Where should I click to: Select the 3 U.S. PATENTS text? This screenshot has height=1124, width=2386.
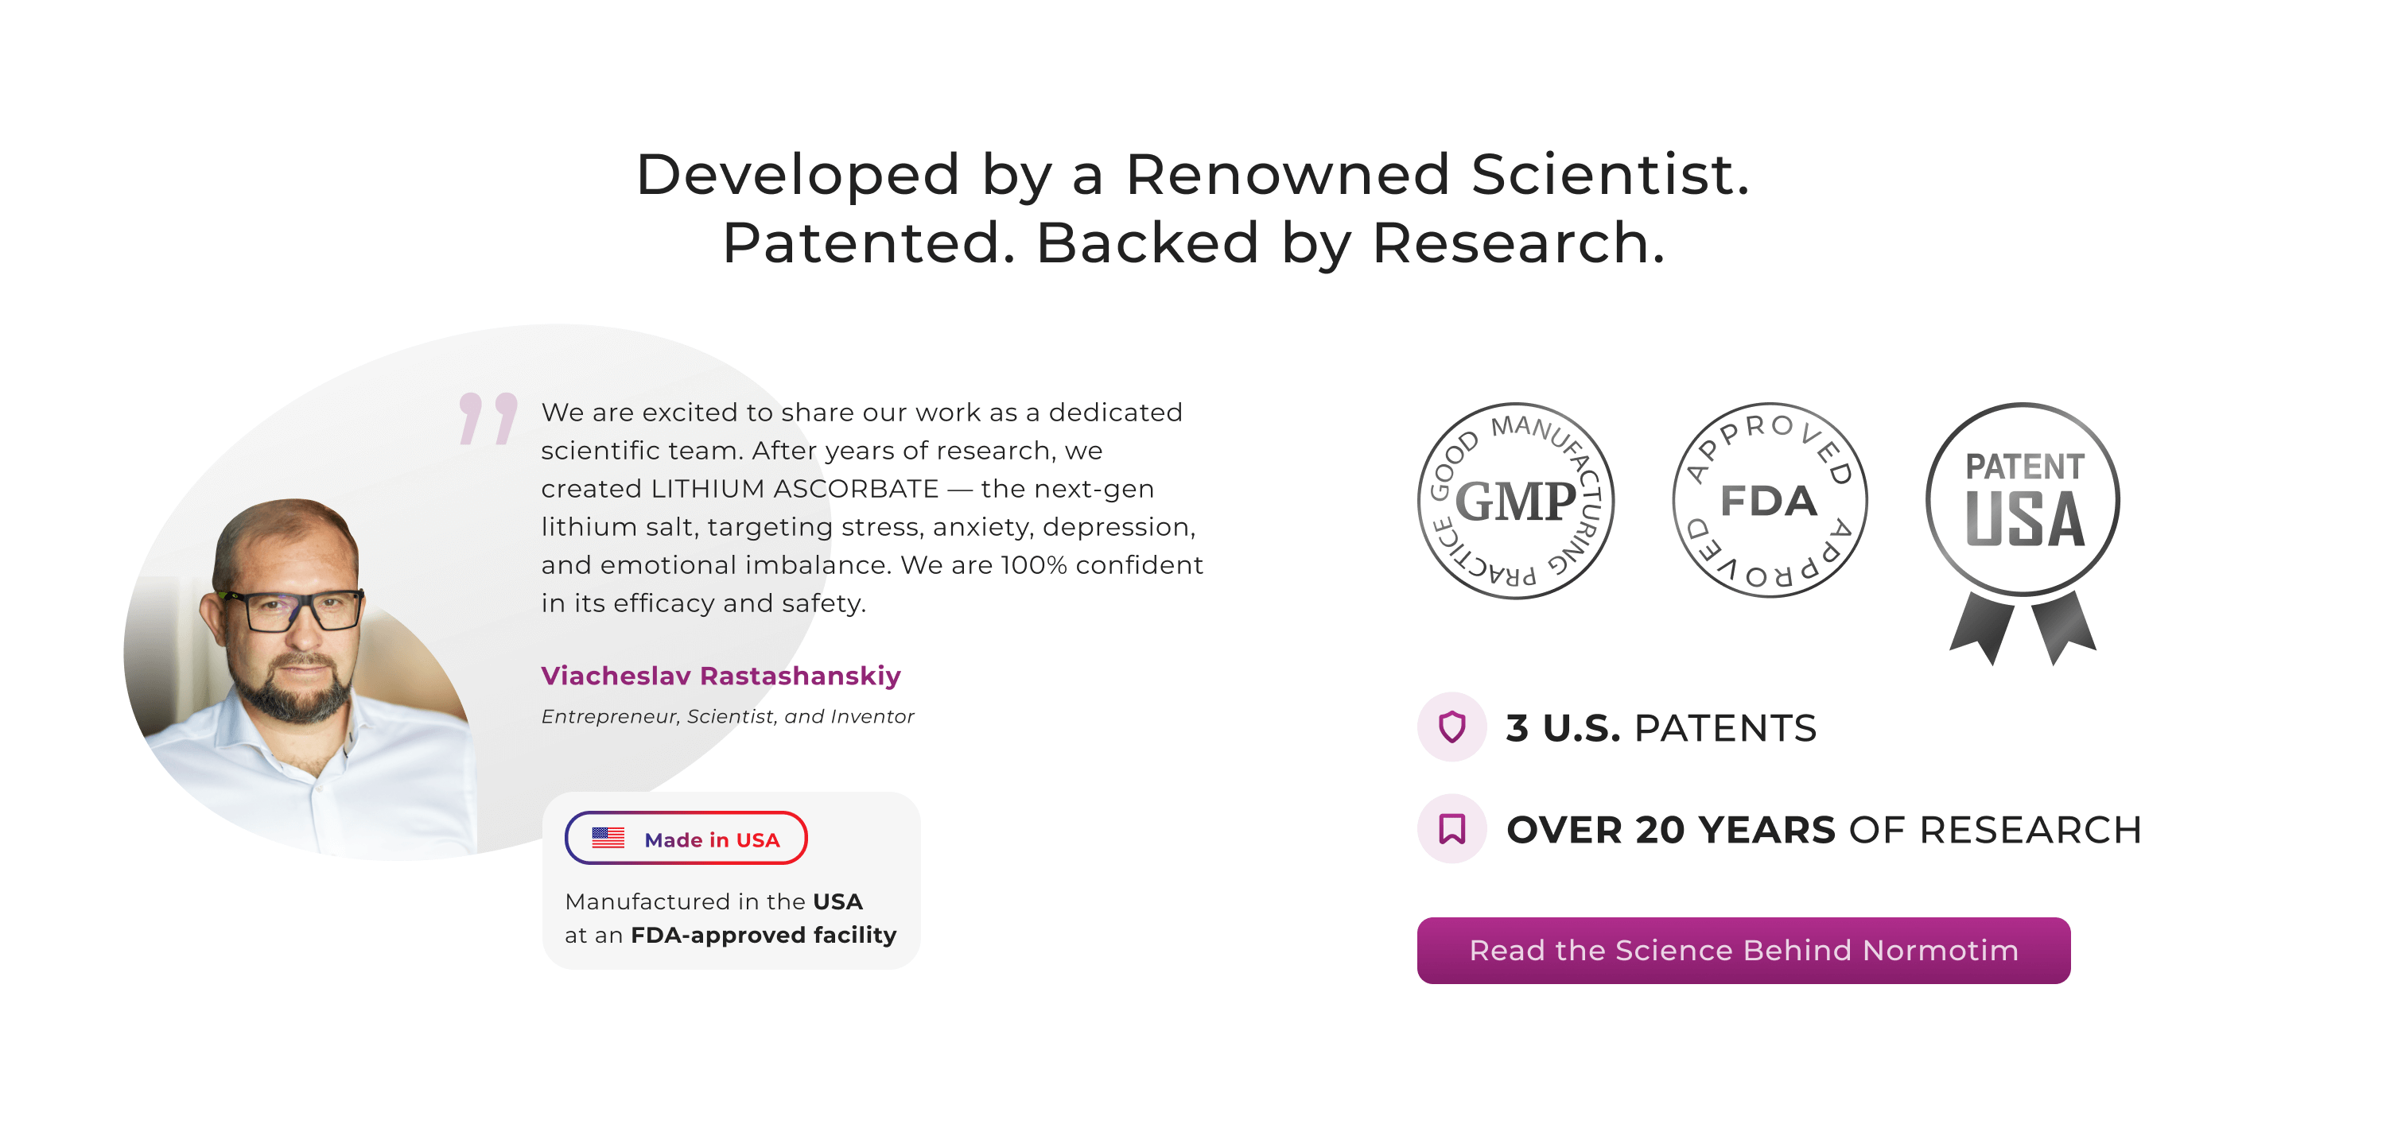pyautogui.click(x=1661, y=727)
